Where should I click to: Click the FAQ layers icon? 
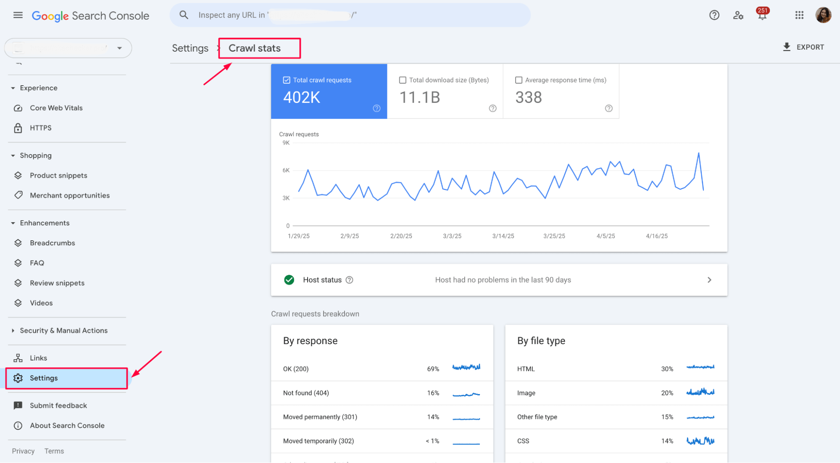point(18,263)
